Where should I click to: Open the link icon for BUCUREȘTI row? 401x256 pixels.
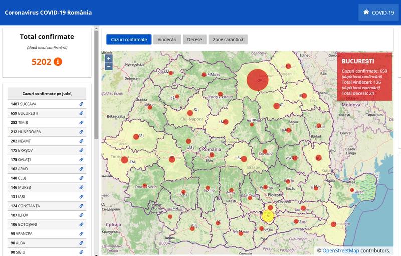point(82,113)
